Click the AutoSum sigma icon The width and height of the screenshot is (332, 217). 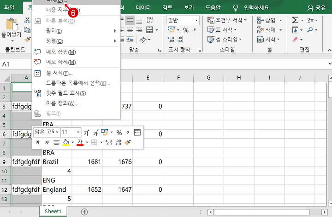click(295, 20)
